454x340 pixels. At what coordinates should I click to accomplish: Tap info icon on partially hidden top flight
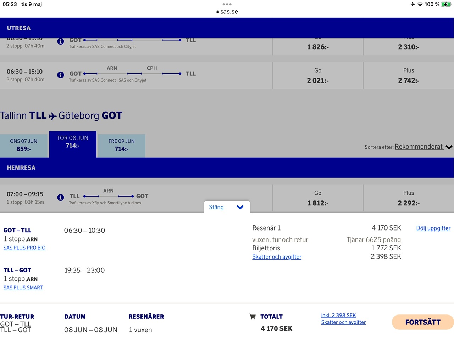point(61,41)
